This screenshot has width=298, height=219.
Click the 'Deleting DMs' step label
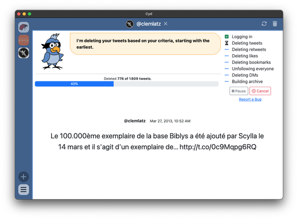[245, 75]
